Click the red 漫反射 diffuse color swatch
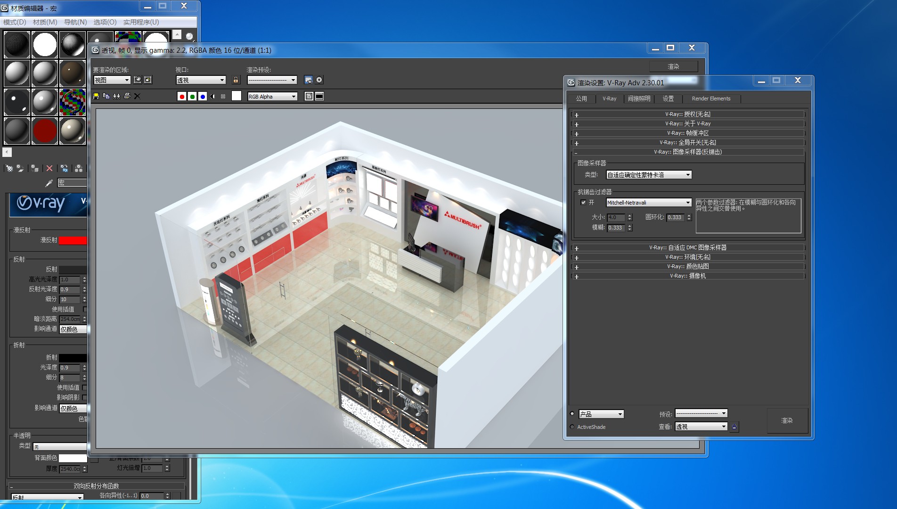The width and height of the screenshot is (897, 509). [73, 240]
